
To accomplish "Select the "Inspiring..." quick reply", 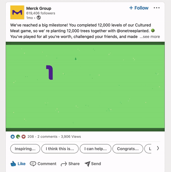I will pyautogui.click(x=25, y=149).
